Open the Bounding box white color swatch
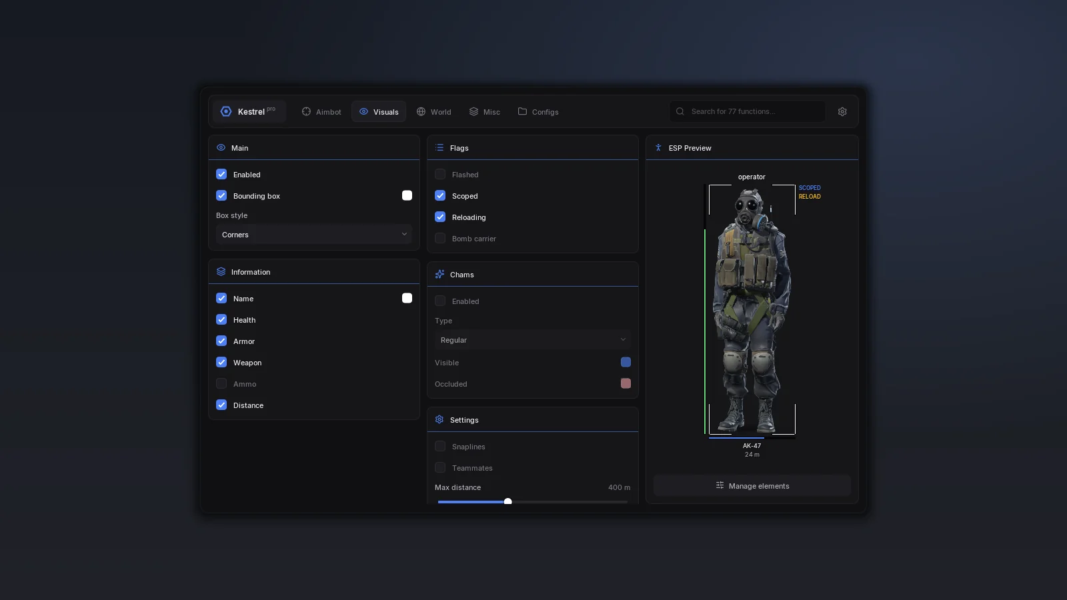The height and width of the screenshot is (600, 1067). [407, 195]
